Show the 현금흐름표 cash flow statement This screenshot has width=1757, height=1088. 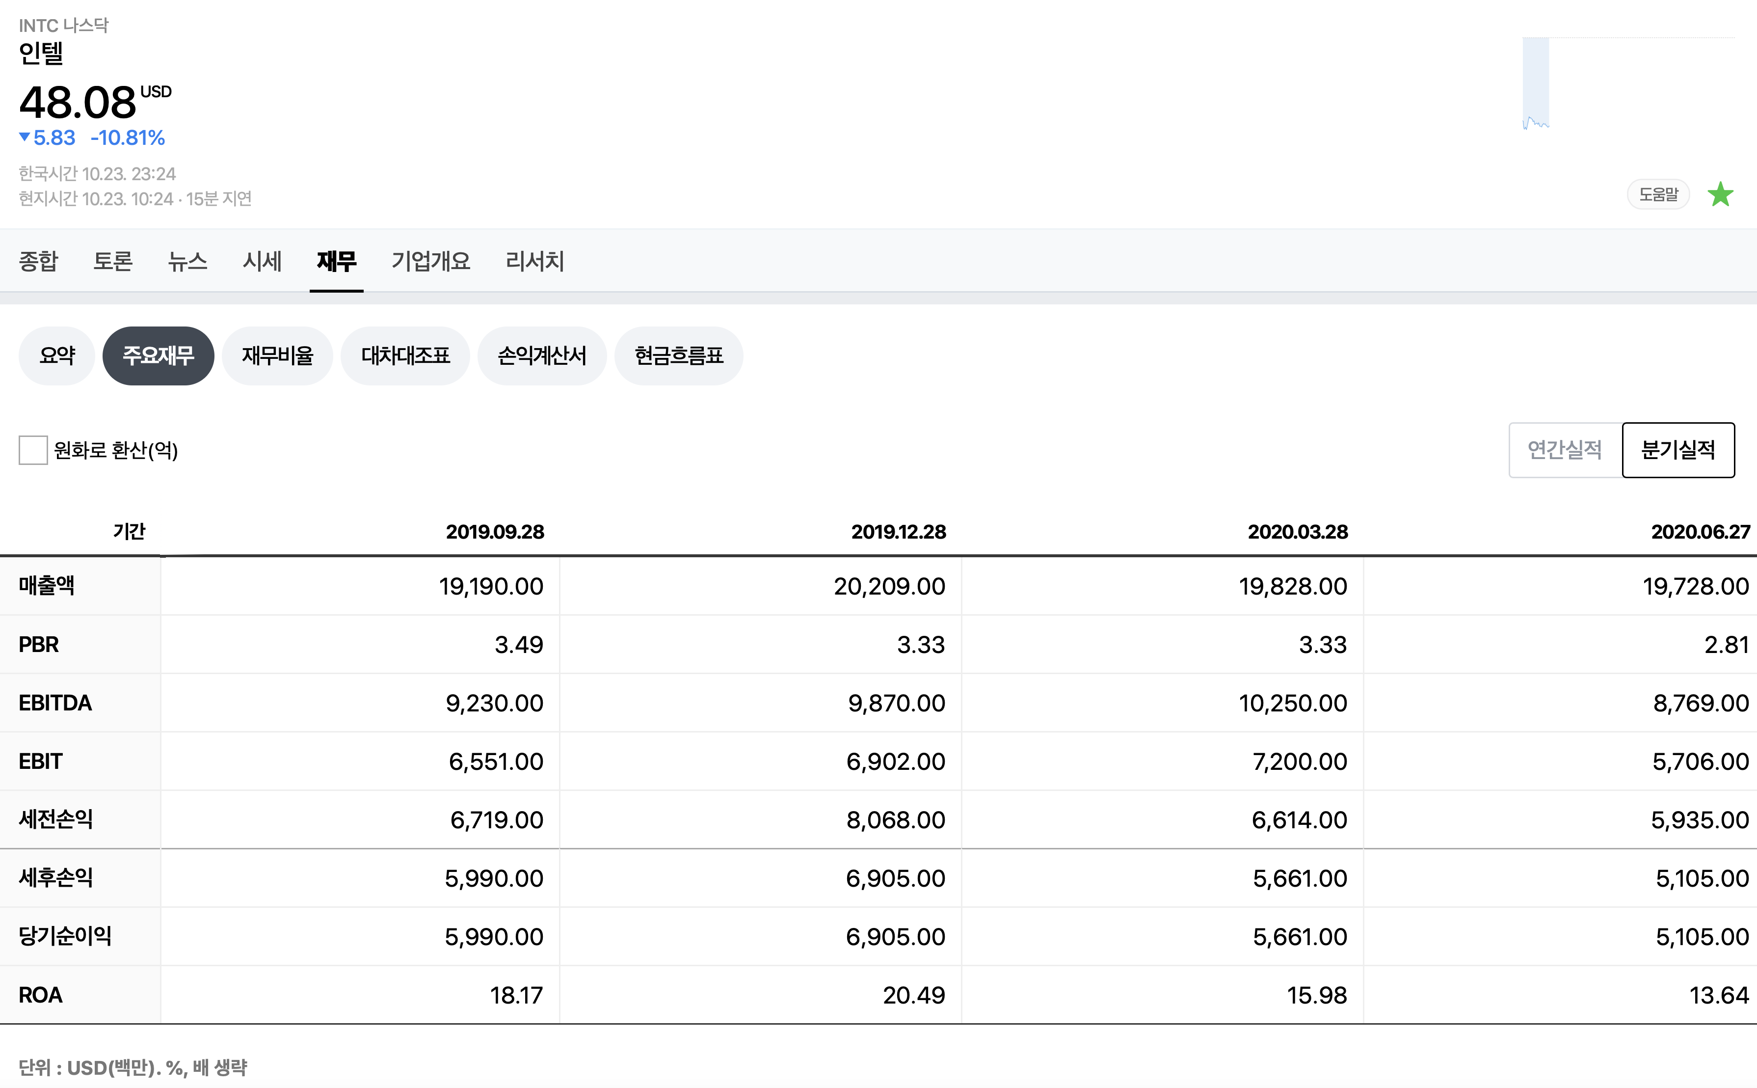[678, 355]
